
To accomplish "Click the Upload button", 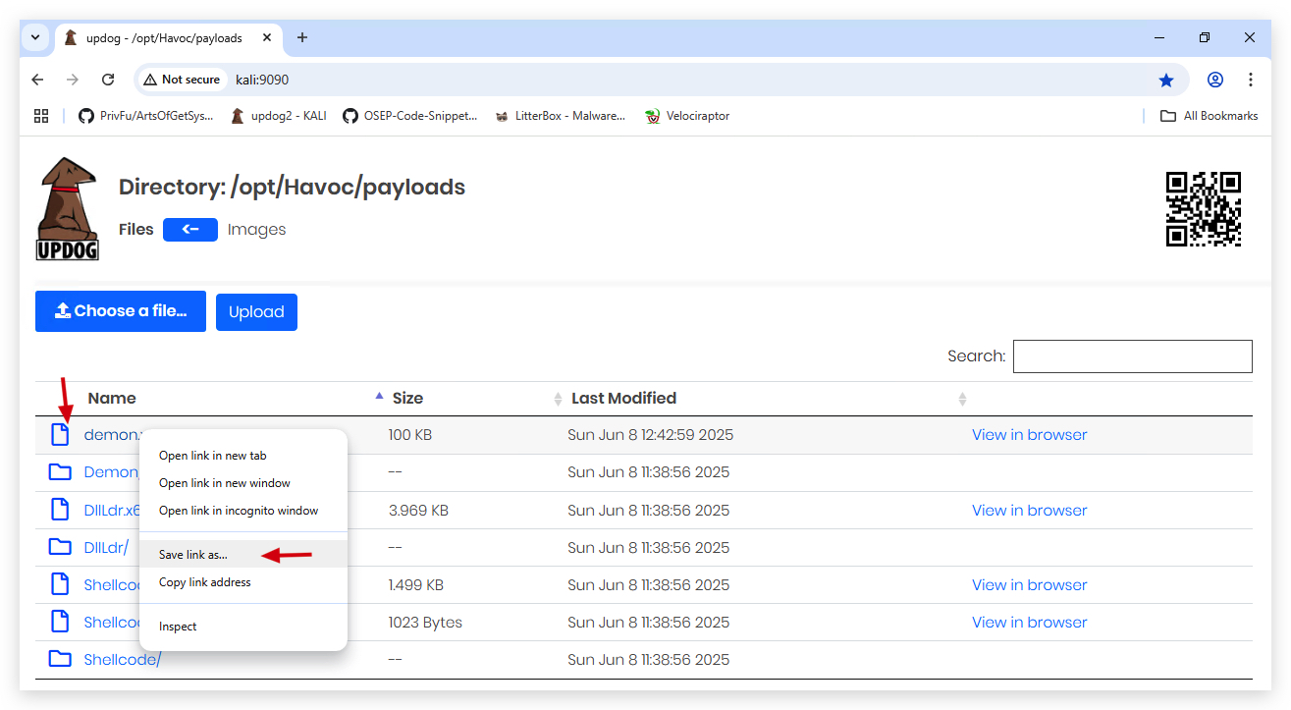I will coord(256,312).
